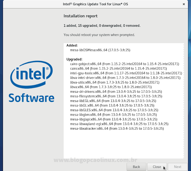Select the mesa-libglapi:x86_64 upgrade line
This screenshot has height=171, width=191.
pos(114,119)
